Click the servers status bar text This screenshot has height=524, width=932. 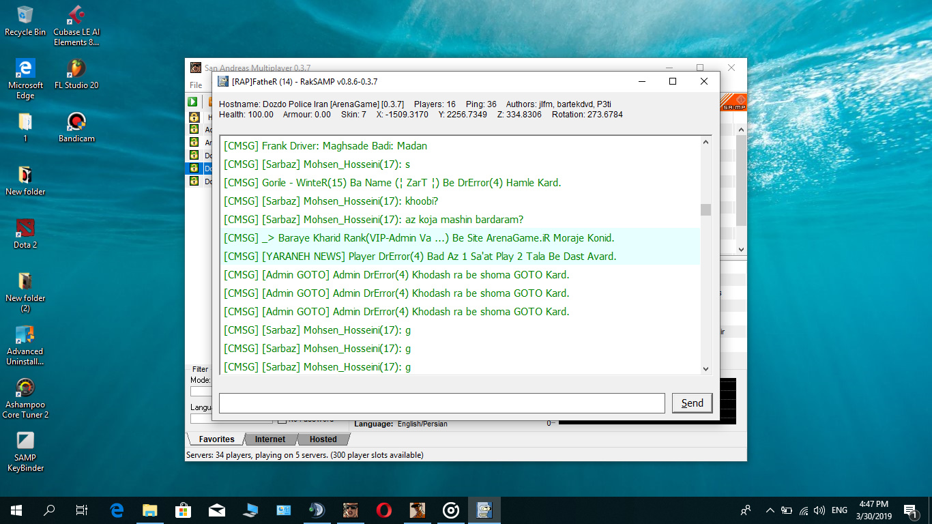pos(305,455)
